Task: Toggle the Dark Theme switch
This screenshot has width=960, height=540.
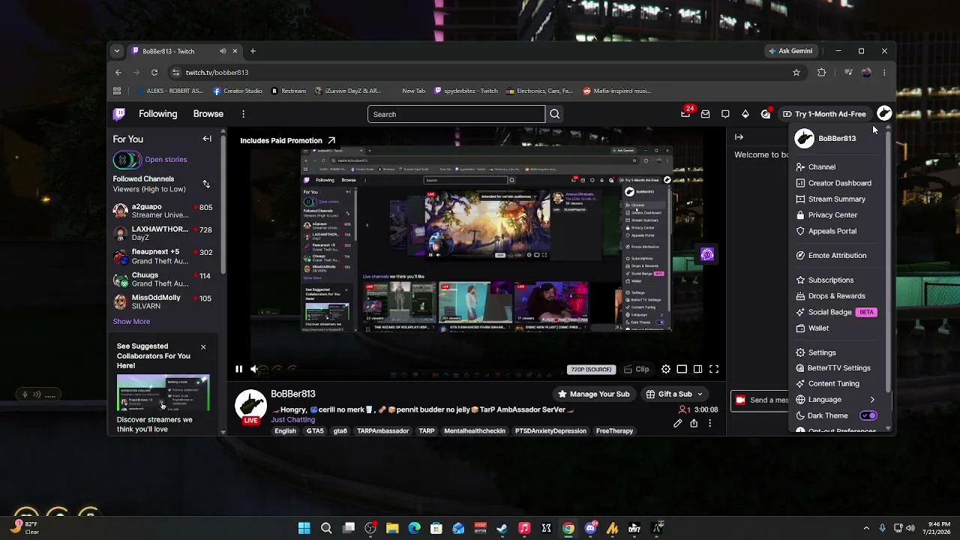Action: (x=868, y=415)
